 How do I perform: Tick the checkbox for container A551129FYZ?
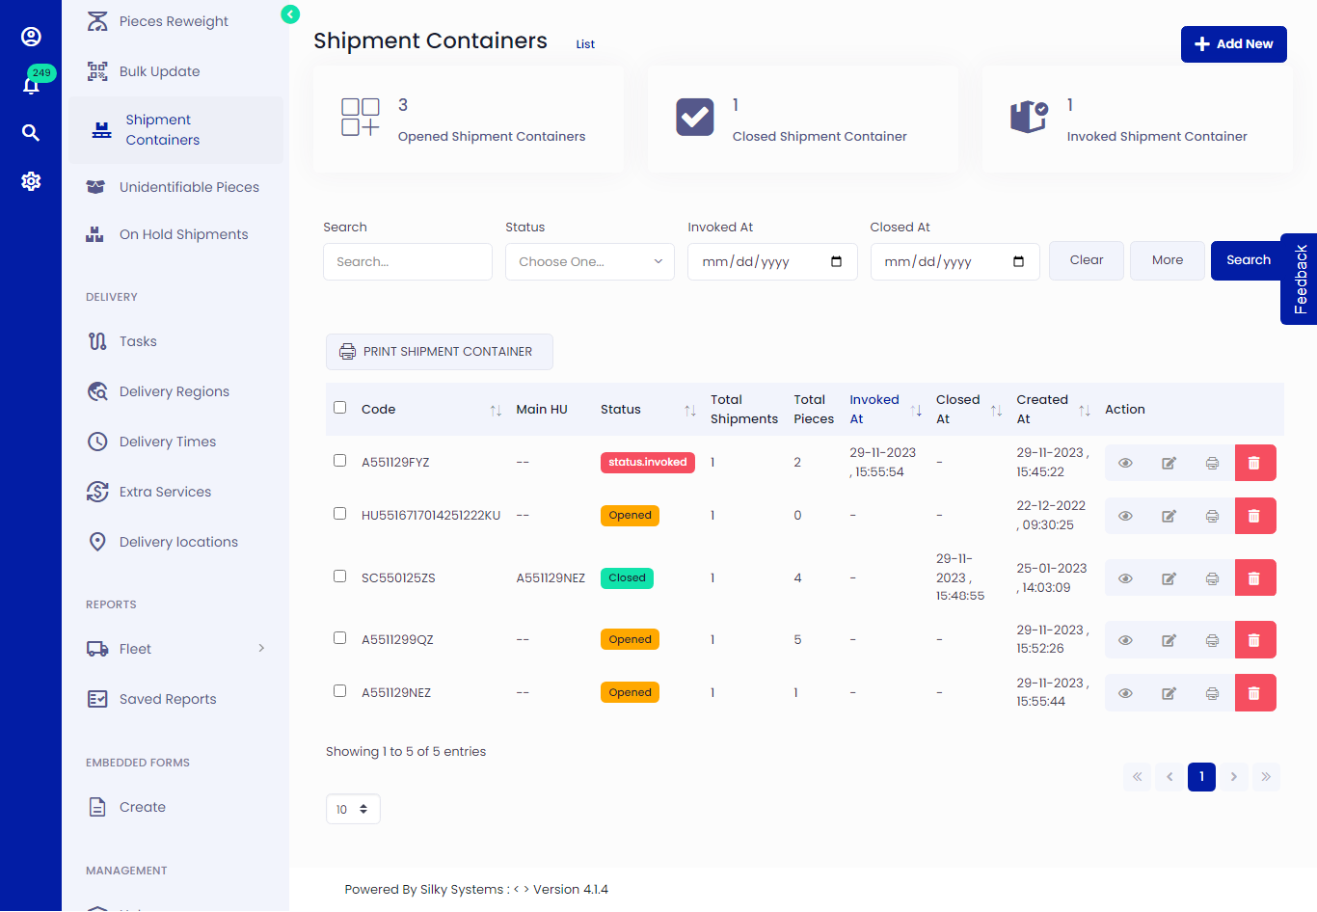tap(339, 461)
